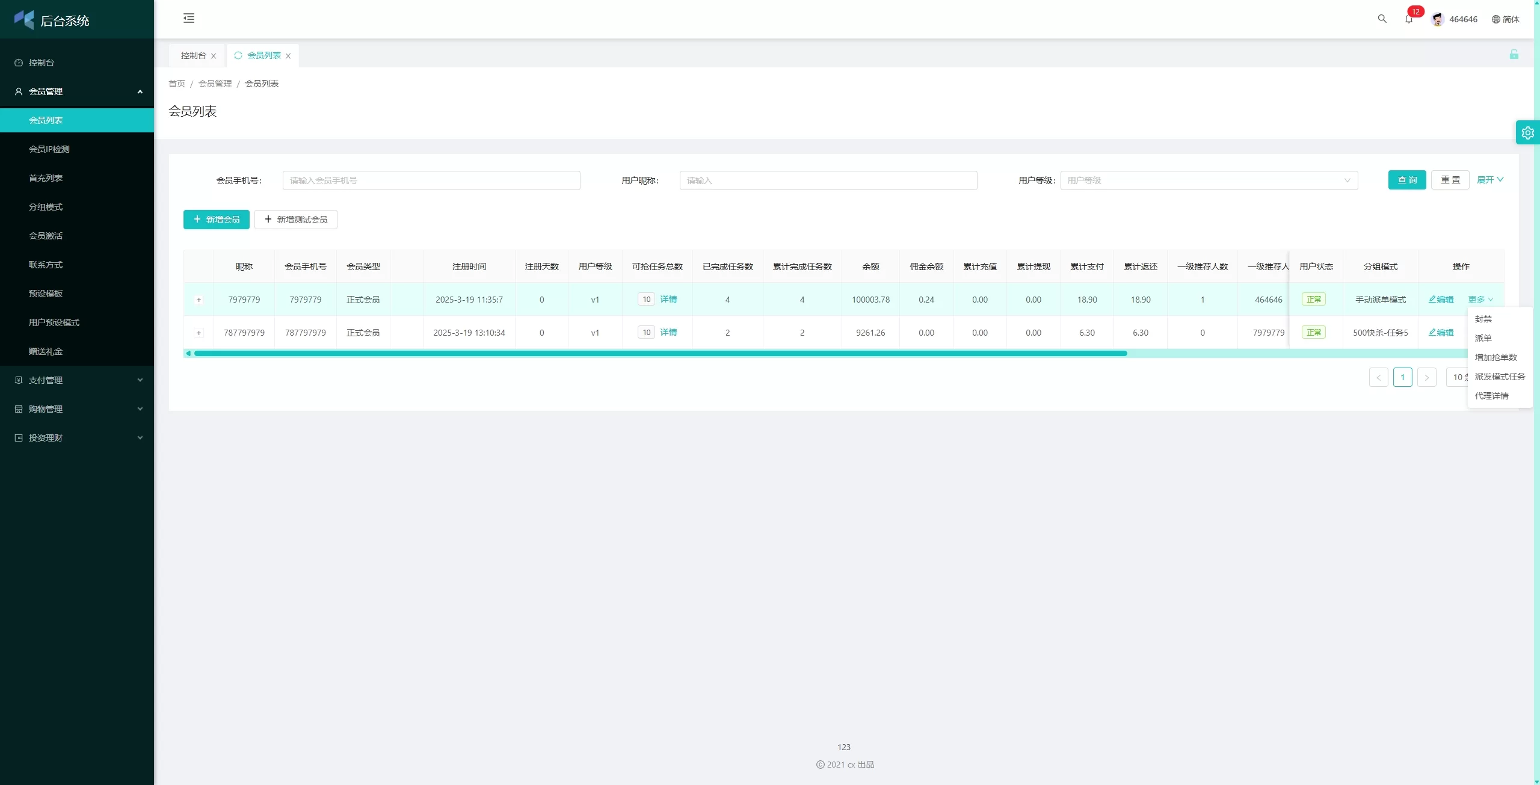Click the 查询 button
This screenshot has height=785, width=1540.
coord(1406,180)
